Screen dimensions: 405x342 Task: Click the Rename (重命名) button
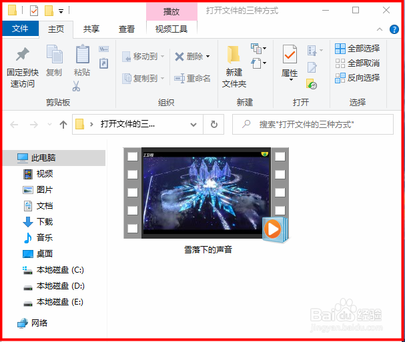(x=192, y=78)
